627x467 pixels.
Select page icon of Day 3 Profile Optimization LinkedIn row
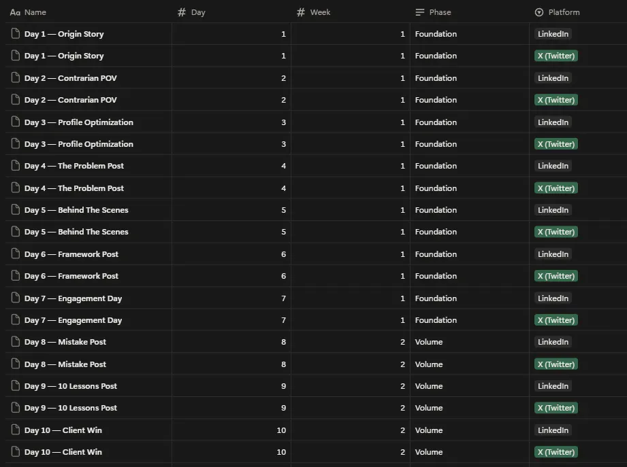pos(15,122)
